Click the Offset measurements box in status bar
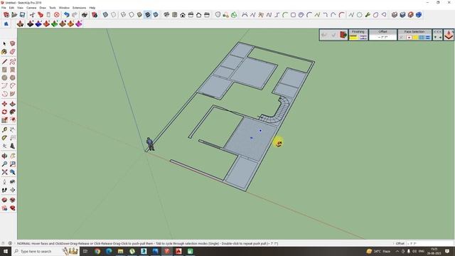Image resolution: width=455 pixels, height=256 pixels. pos(429,243)
